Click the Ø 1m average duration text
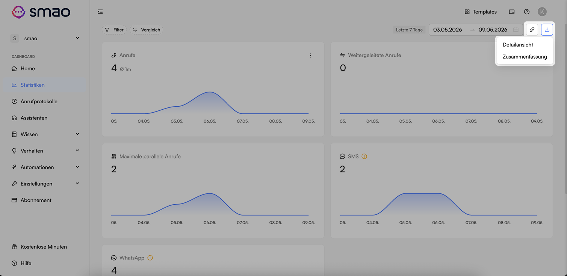Viewport: 567px width, 276px height. point(125,69)
